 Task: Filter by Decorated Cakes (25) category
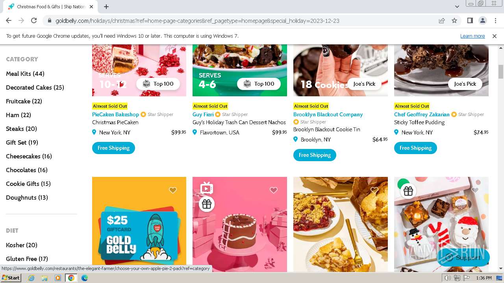pyautogui.click(x=35, y=87)
